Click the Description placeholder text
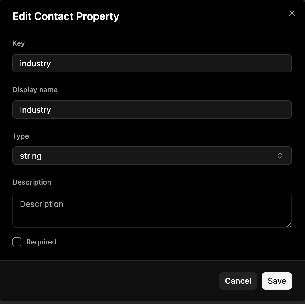 (41, 204)
